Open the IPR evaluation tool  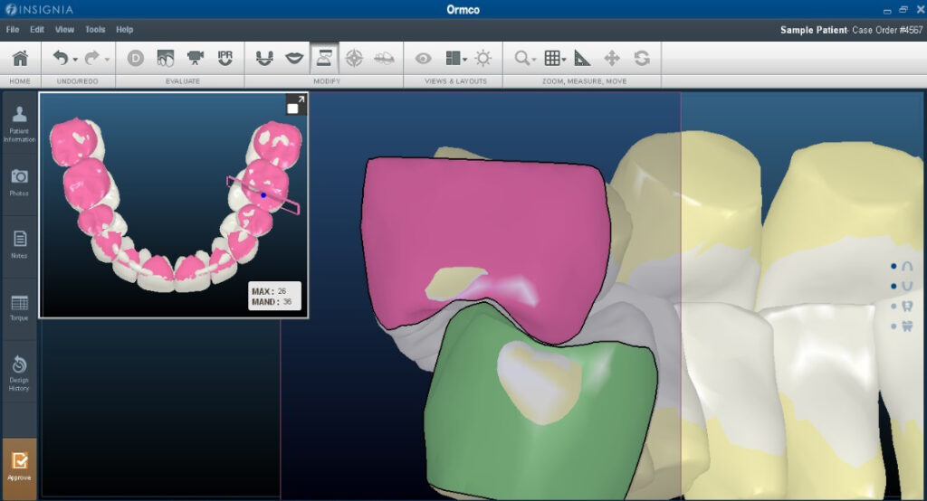[x=225, y=59]
